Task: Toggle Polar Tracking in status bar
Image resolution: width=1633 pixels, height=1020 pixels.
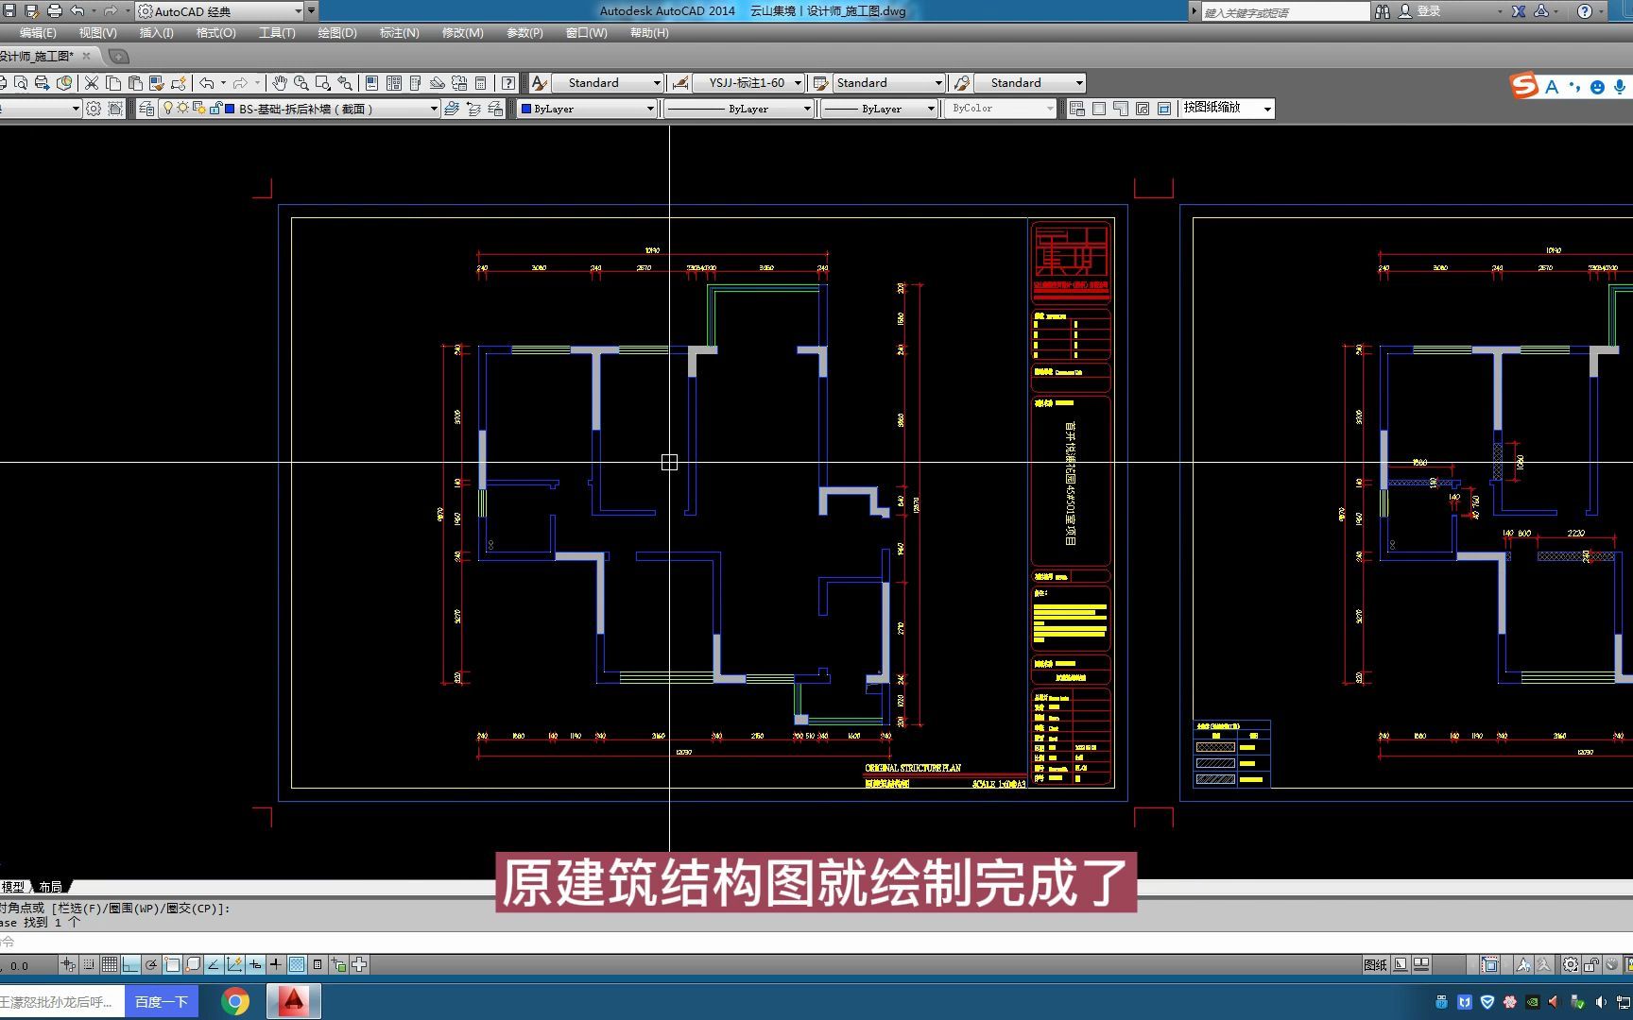Action: pos(151,964)
